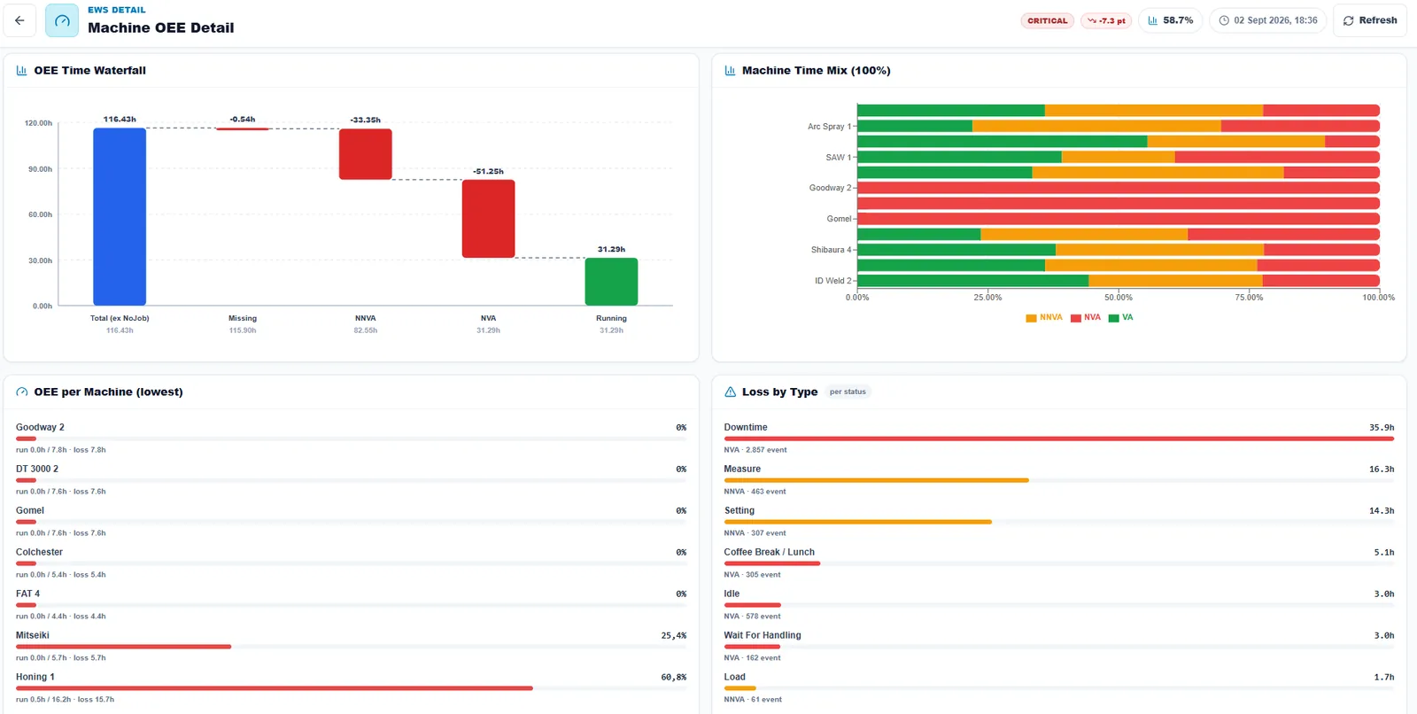
Task: Click the -7.3 pt trend badge
Action: tap(1106, 20)
